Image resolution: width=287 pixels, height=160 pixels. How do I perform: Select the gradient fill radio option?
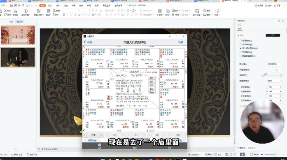[x=241, y=44]
